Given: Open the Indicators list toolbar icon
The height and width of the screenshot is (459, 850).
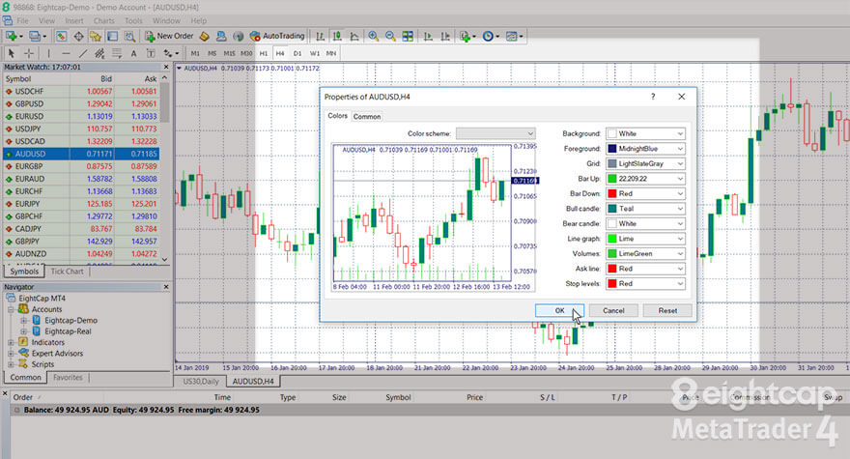Looking at the screenshot, I should 466,36.
